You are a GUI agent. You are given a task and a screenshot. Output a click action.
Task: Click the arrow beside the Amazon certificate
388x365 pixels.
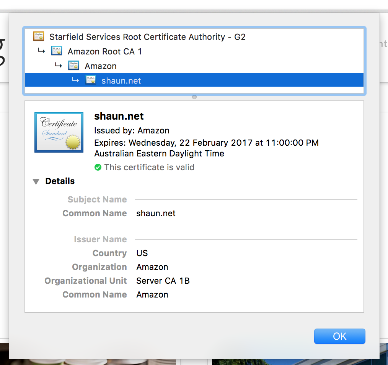tap(59, 65)
